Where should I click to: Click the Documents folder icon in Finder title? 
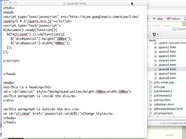tap(174, 29)
